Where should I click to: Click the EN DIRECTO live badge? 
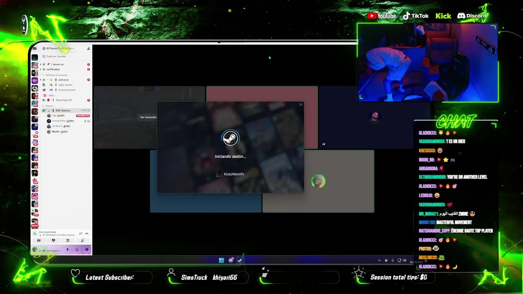click(83, 116)
